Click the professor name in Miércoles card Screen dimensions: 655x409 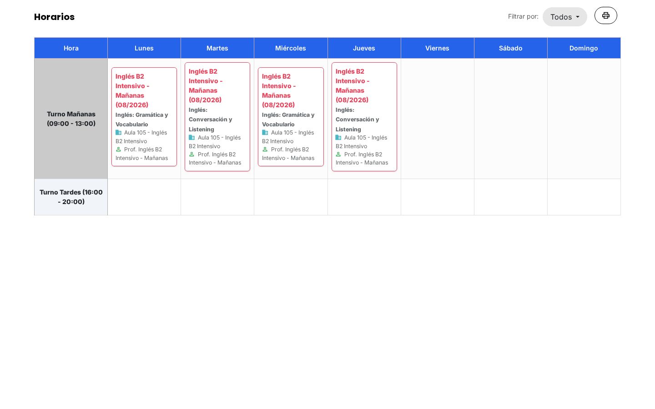coord(288,154)
